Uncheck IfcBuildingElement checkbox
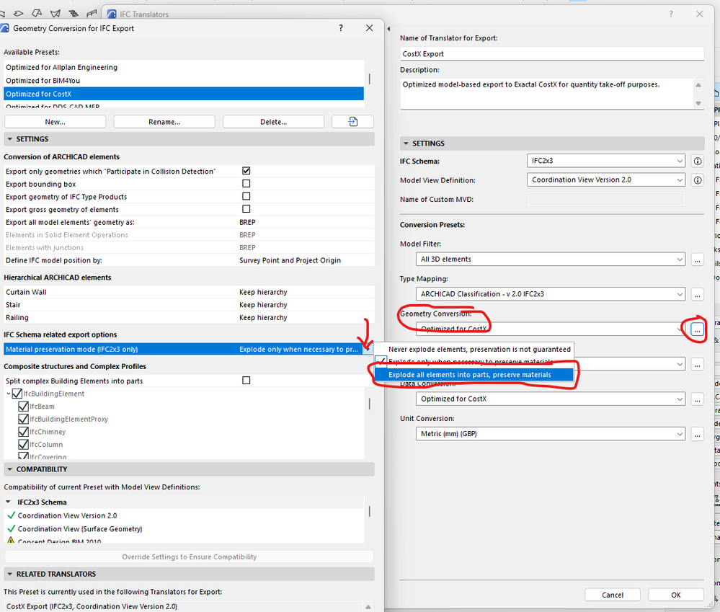Screen dimensions: 720x612 click(x=17, y=394)
